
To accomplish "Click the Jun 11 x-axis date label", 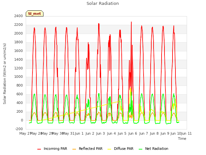I will pyautogui.click(x=186, y=133).
